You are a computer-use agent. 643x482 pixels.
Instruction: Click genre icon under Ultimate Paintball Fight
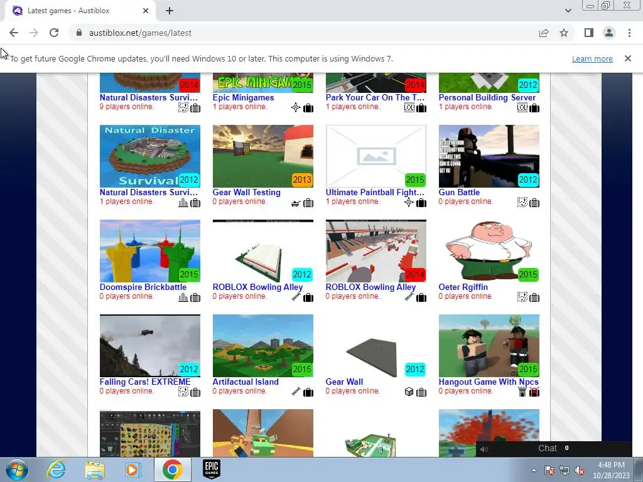(x=409, y=203)
